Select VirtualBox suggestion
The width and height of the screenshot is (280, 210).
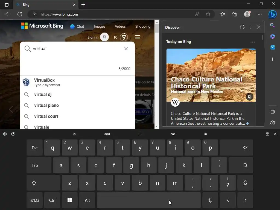[x=77, y=82]
